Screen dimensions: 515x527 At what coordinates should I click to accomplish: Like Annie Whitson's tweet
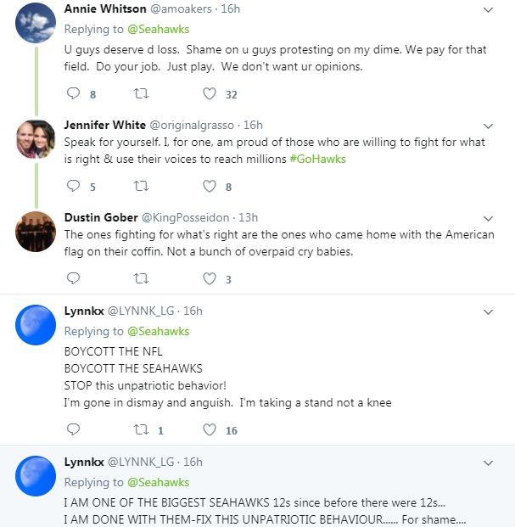point(210,93)
